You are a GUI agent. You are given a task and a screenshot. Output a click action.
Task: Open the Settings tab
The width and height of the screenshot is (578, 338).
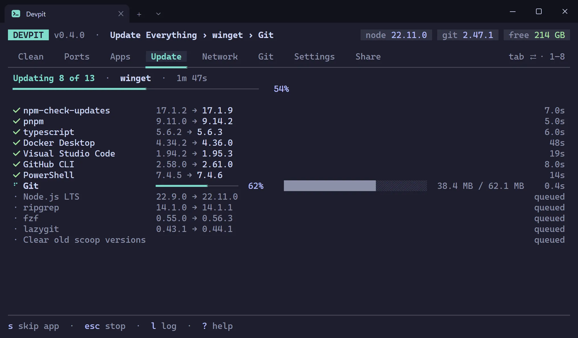click(315, 57)
